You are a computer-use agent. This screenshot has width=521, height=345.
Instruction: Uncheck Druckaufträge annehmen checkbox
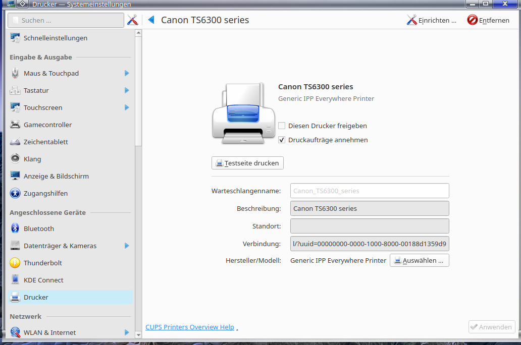click(x=282, y=140)
